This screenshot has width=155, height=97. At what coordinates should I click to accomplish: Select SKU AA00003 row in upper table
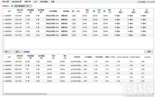click(x=78, y=23)
